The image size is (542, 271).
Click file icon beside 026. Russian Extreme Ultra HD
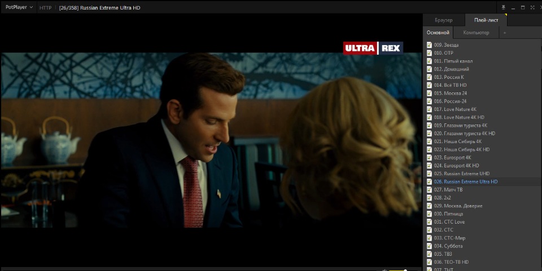click(429, 182)
